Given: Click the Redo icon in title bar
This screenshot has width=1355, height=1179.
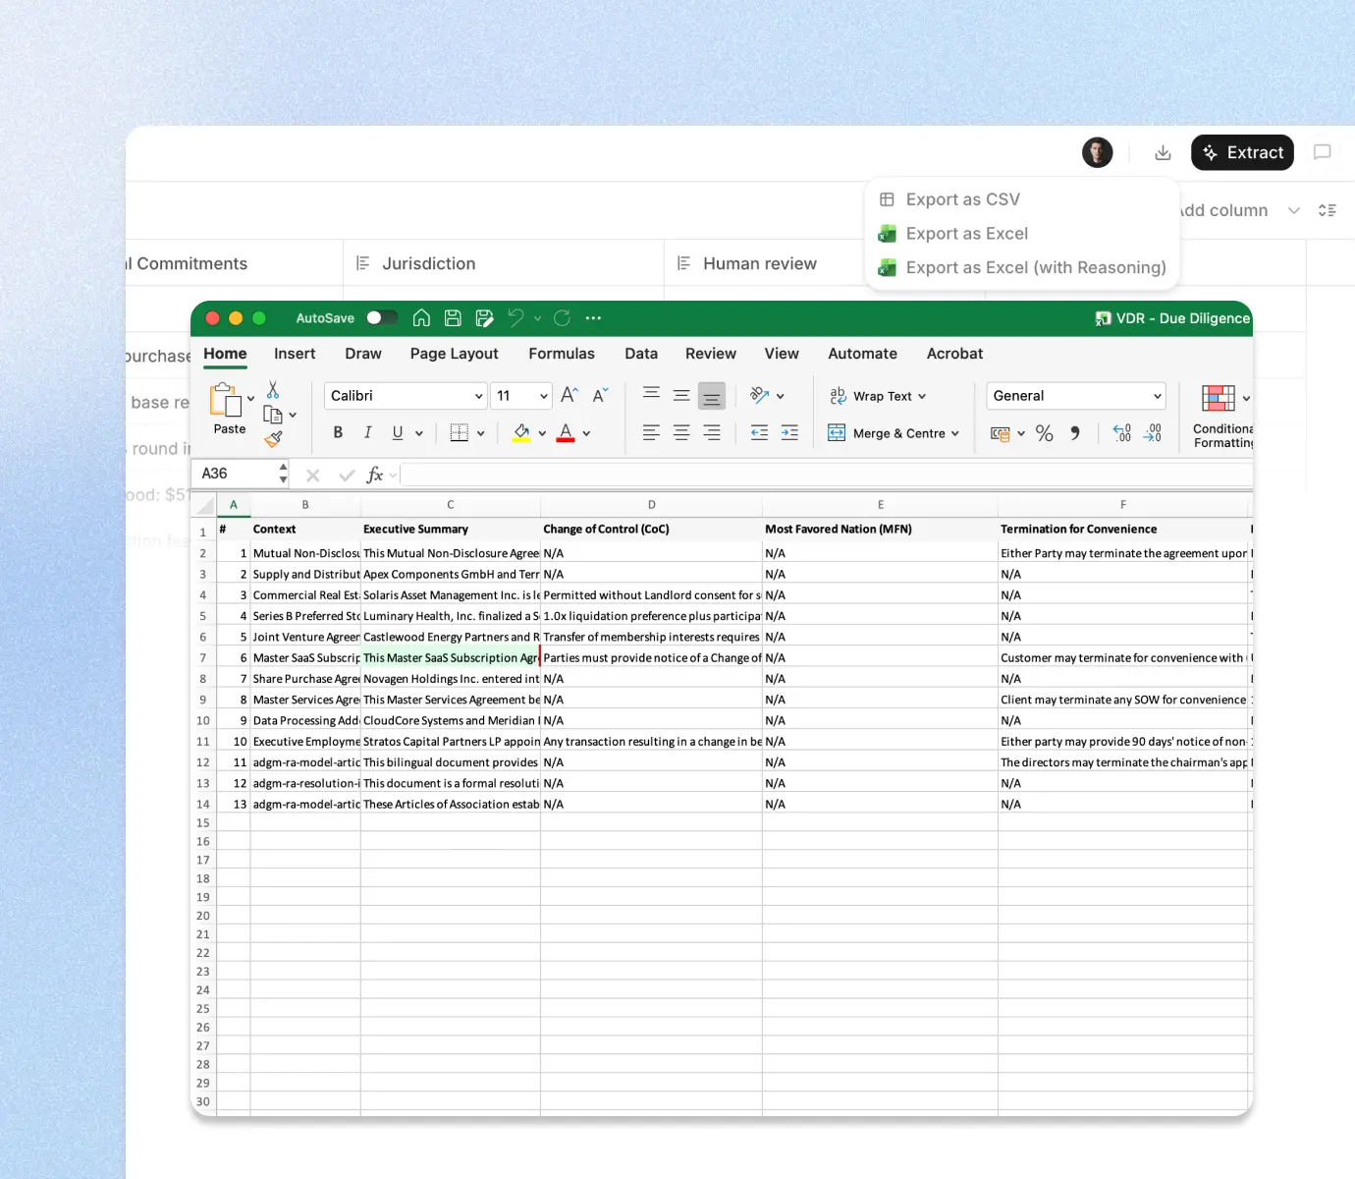Looking at the screenshot, I should 563,317.
